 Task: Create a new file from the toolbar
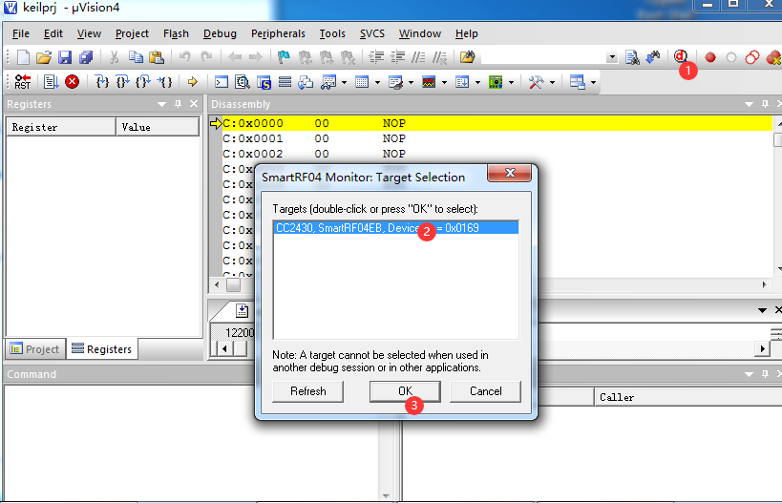23,57
